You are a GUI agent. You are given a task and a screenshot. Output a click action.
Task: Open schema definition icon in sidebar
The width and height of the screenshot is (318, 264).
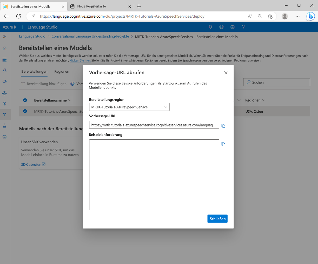[x=4, y=59]
